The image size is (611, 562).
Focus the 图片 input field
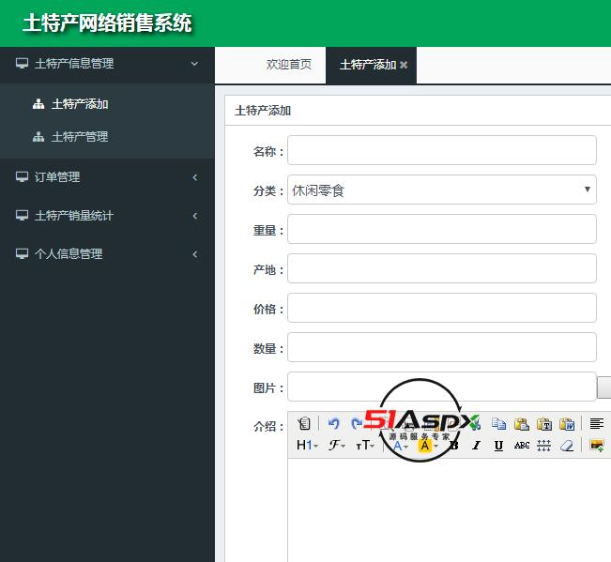[x=442, y=387]
